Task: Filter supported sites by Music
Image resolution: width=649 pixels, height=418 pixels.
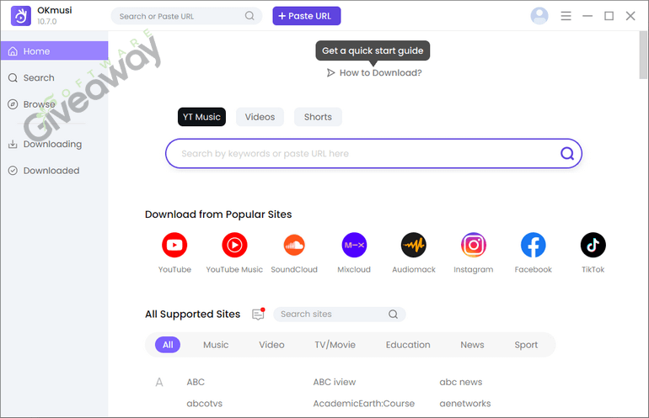Action: 216,345
